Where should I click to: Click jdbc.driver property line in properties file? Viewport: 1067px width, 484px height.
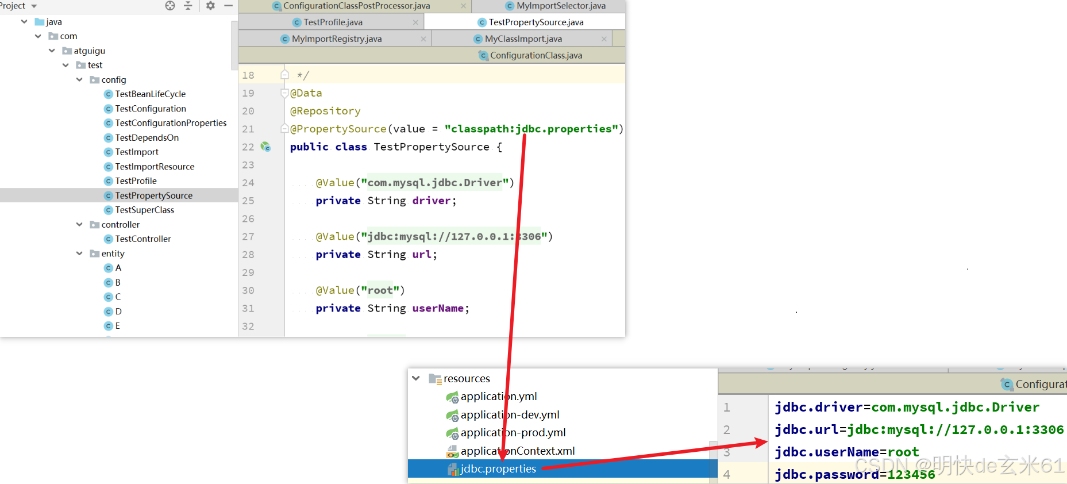(x=907, y=408)
